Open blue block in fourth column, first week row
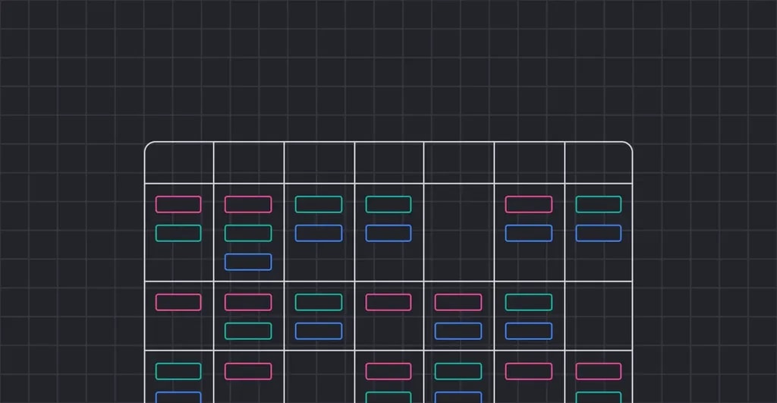The width and height of the screenshot is (777, 403). pyautogui.click(x=388, y=233)
